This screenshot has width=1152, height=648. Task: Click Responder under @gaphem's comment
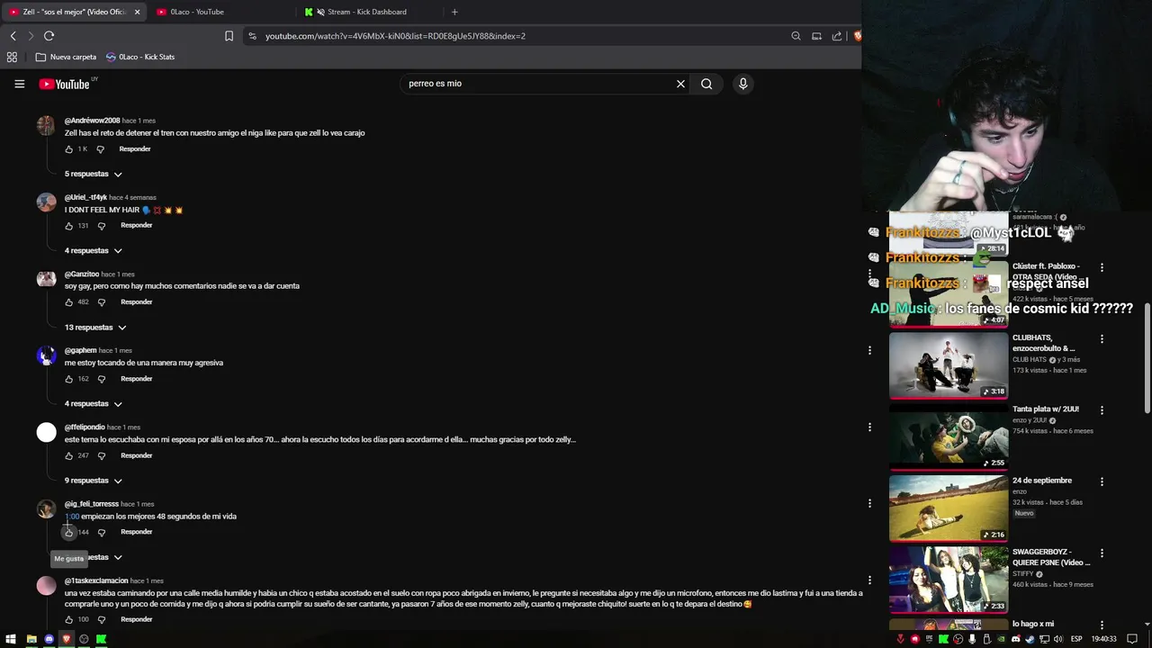coord(136,378)
